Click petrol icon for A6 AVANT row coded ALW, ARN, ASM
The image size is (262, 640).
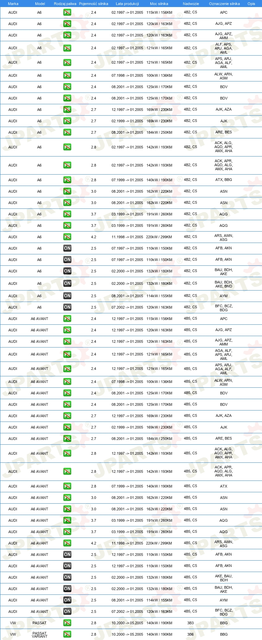(x=67, y=382)
